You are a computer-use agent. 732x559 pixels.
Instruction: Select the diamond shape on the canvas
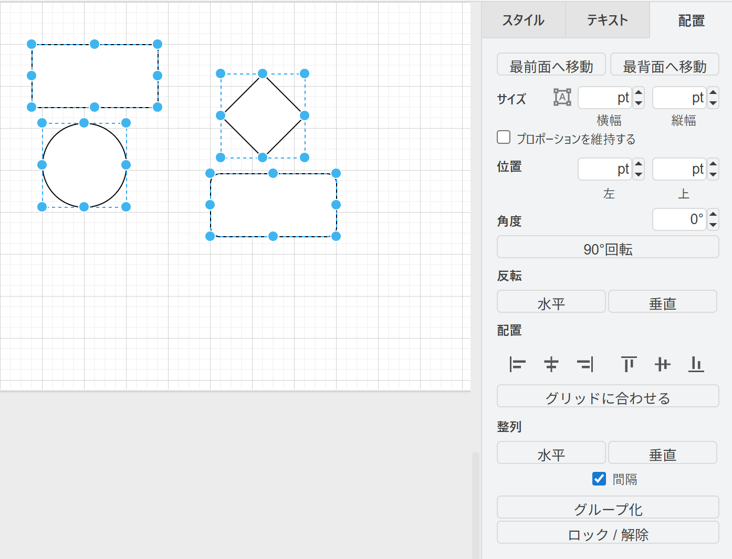pyautogui.click(x=263, y=115)
